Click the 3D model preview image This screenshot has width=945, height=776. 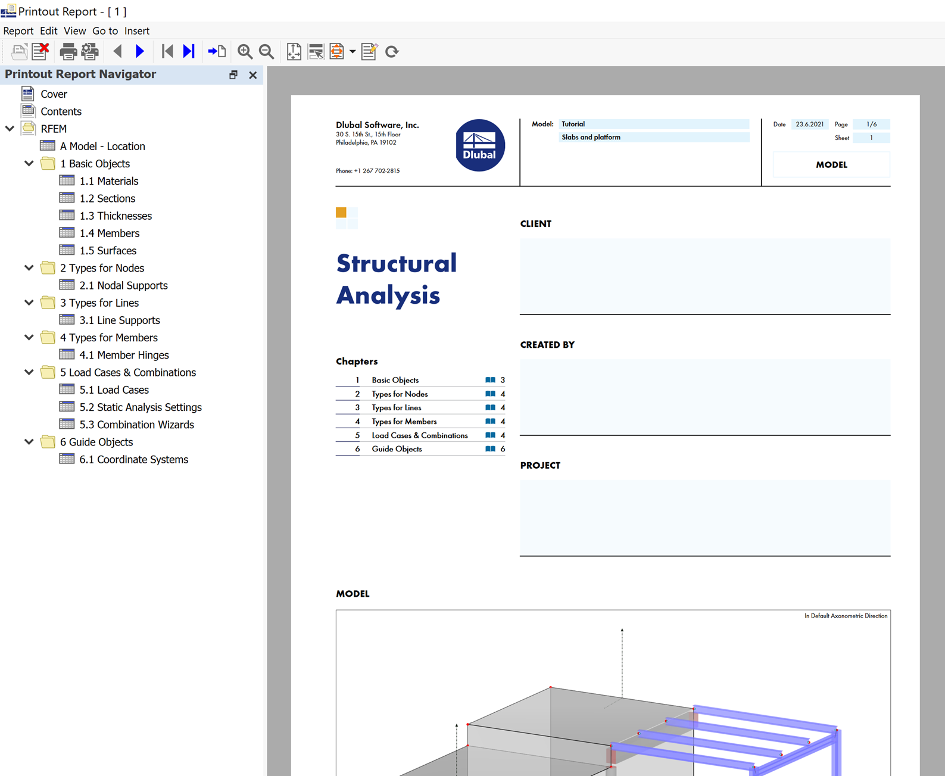point(613,693)
